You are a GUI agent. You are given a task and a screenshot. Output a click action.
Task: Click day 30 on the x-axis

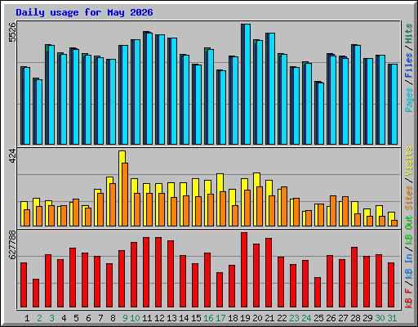coord(380,318)
